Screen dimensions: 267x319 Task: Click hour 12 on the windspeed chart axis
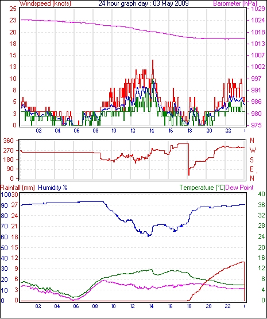133,130
